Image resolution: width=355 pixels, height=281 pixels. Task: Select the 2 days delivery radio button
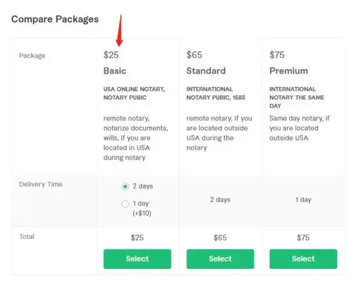[125, 186]
